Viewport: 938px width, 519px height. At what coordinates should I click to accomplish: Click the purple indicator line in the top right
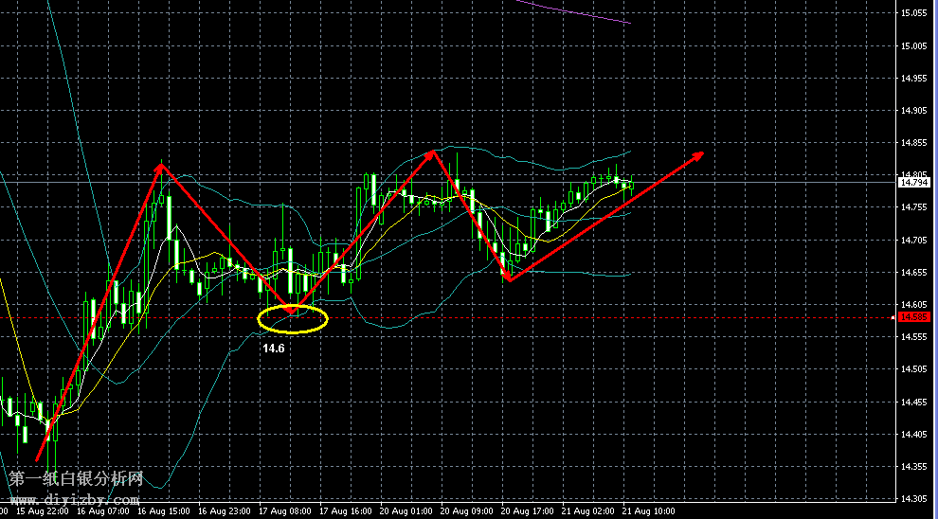click(x=578, y=11)
